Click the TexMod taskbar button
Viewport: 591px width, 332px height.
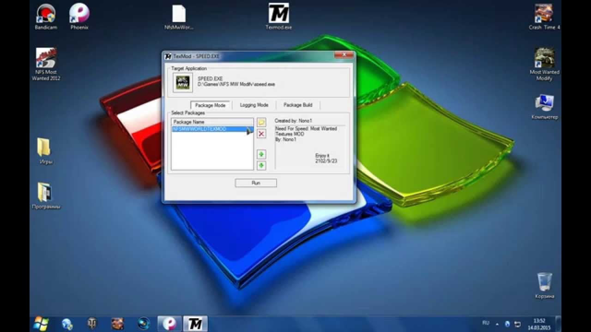click(x=195, y=324)
